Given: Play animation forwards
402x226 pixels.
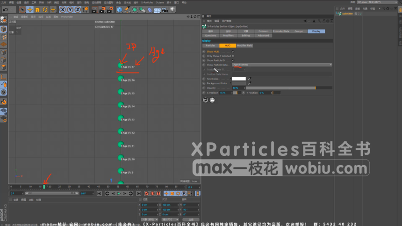Looking at the screenshot, I should (119, 194).
